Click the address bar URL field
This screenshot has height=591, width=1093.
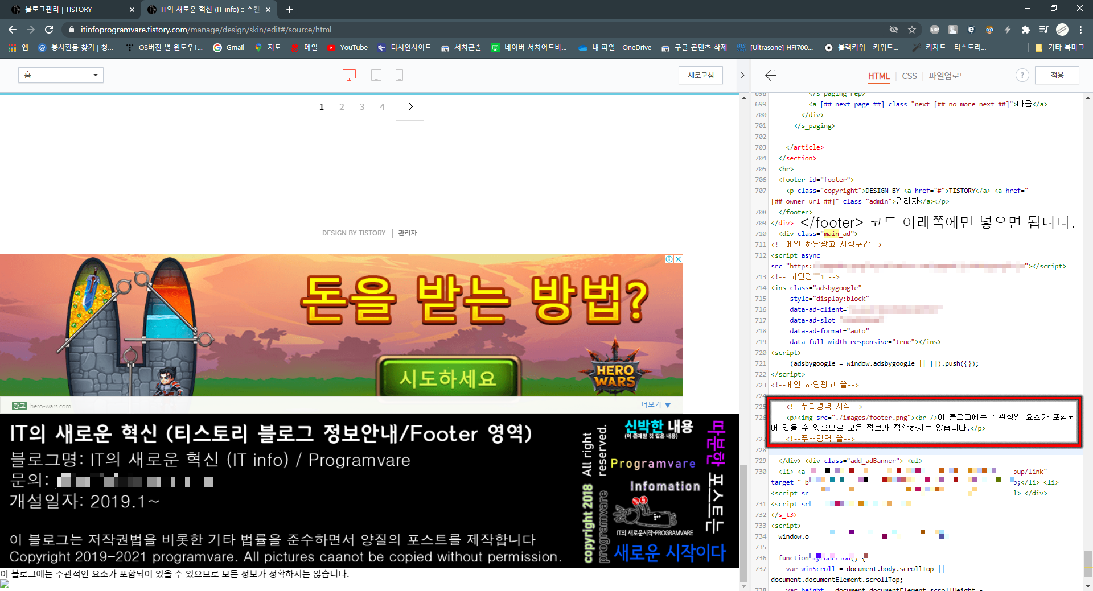[478, 30]
